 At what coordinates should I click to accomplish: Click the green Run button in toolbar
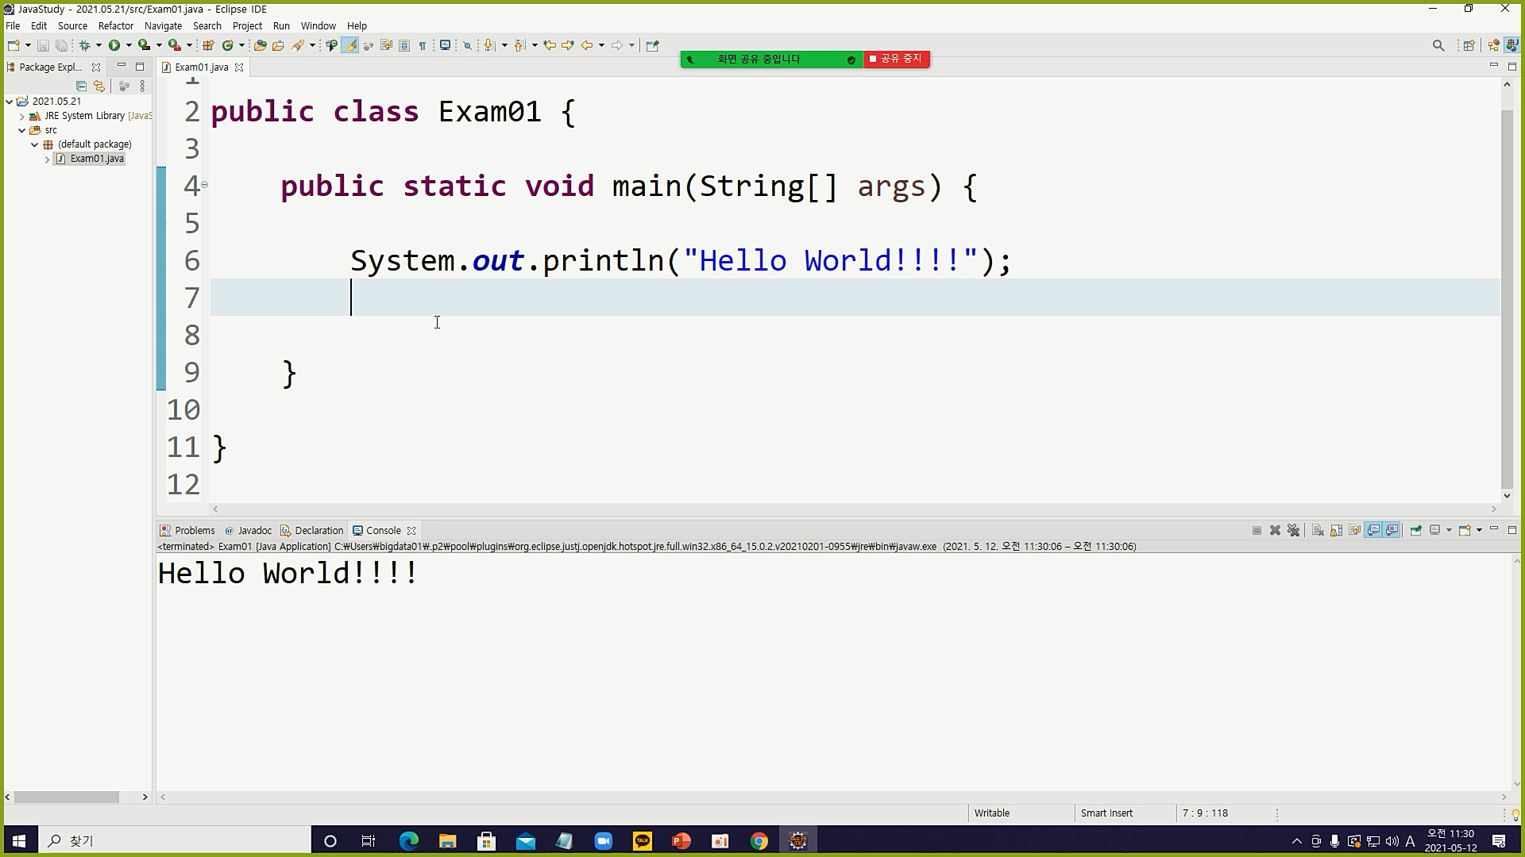(x=114, y=45)
